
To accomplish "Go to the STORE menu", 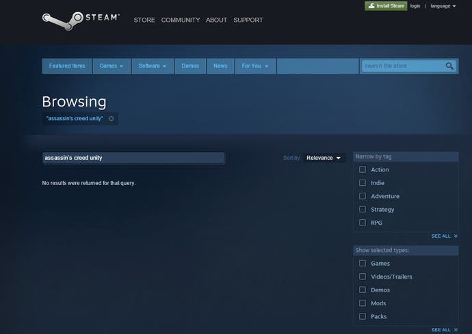I will click(144, 20).
